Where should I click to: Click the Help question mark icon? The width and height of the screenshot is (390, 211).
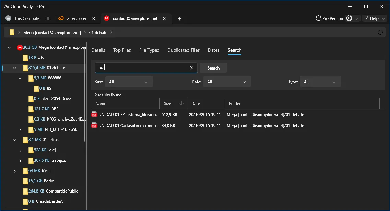point(366,18)
